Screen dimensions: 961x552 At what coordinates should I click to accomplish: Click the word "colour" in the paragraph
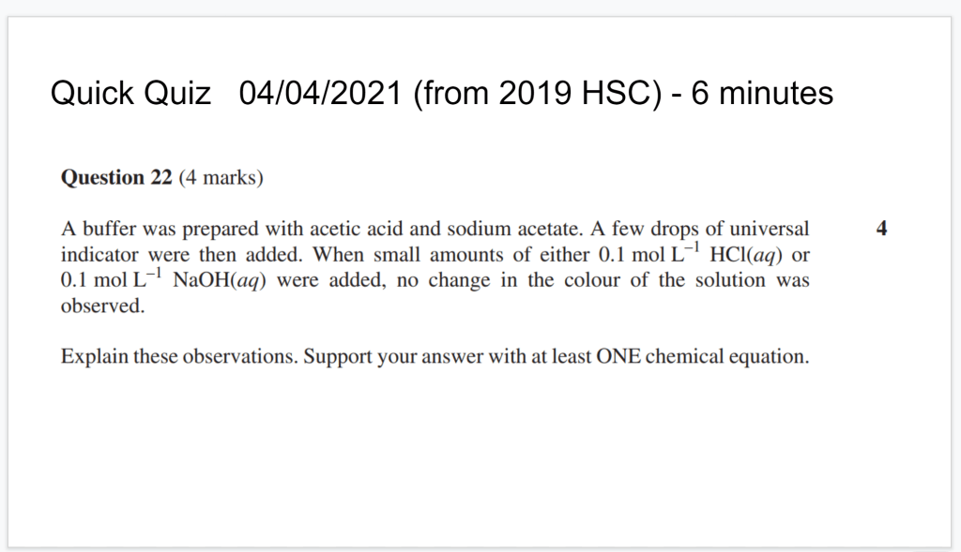[x=590, y=281]
